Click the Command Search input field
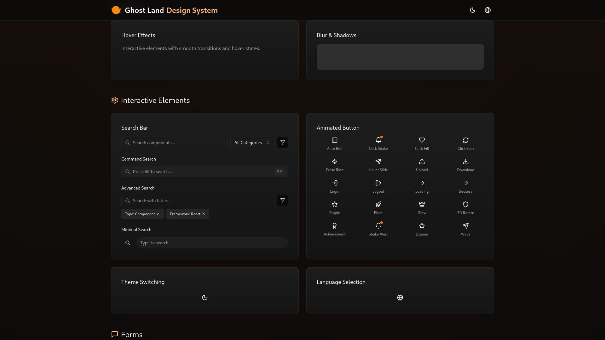The width and height of the screenshot is (605, 340). [202, 172]
